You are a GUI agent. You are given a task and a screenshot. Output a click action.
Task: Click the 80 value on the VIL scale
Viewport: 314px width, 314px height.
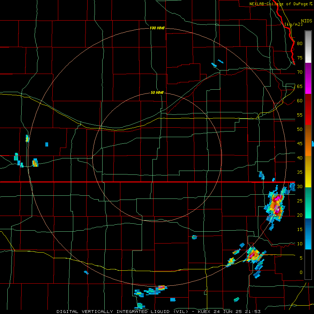300,44
